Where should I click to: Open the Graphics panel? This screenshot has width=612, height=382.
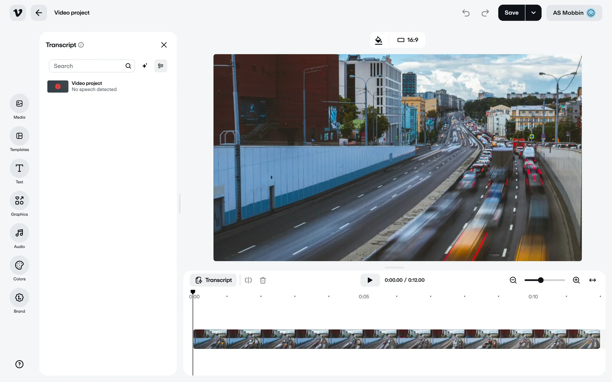19,201
